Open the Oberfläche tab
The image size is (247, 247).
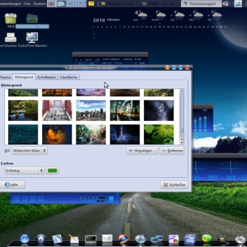[x=69, y=77]
